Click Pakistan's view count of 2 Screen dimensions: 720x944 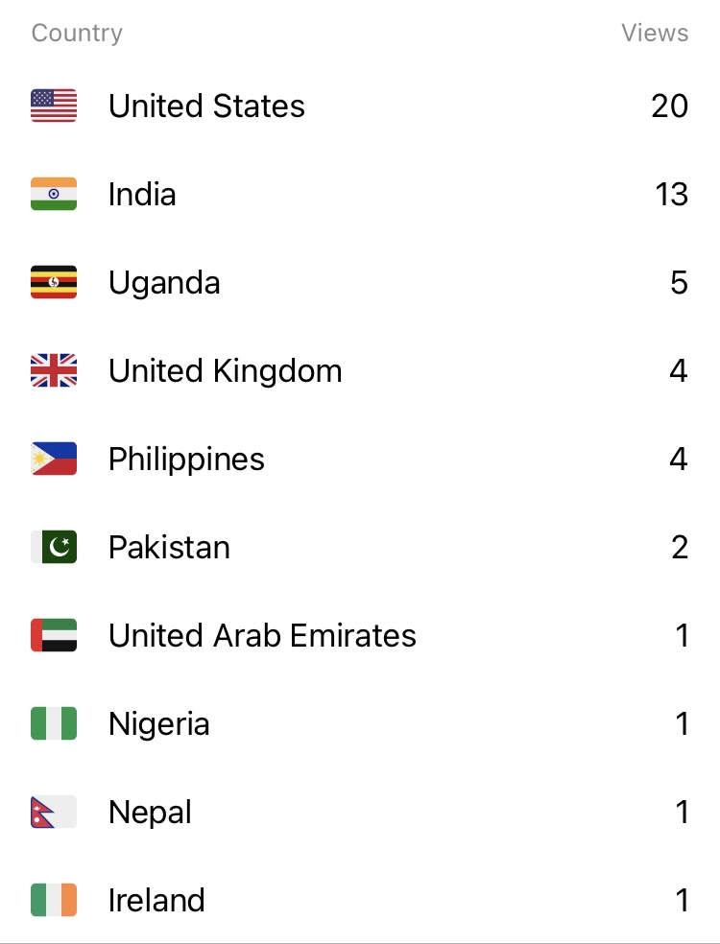[679, 547]
